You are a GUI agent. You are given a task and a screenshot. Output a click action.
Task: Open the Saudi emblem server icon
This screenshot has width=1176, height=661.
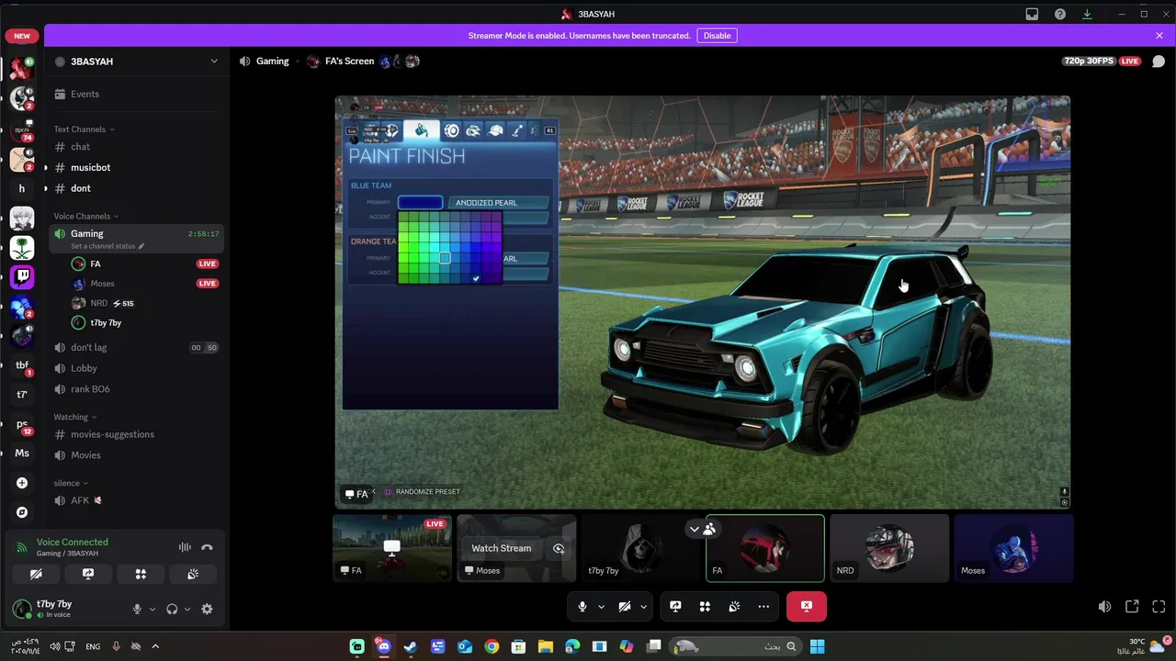(x=22, y=247)
